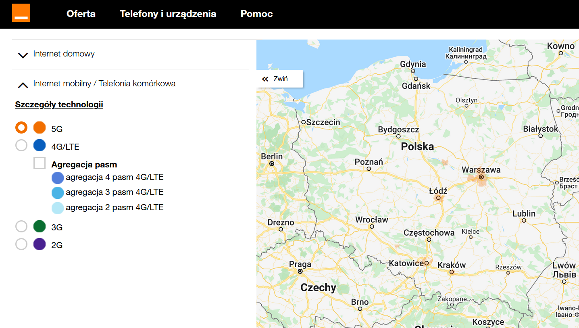The width and height of the screenshot is (579, 328).
Task: Click the Wrocław city marker dot
Action: tap(372, 226)
